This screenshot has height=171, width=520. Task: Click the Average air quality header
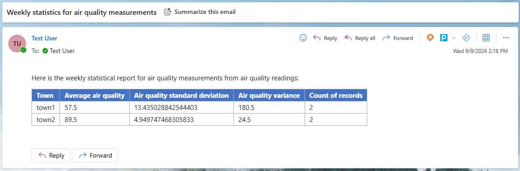click(x=95, y=95)
